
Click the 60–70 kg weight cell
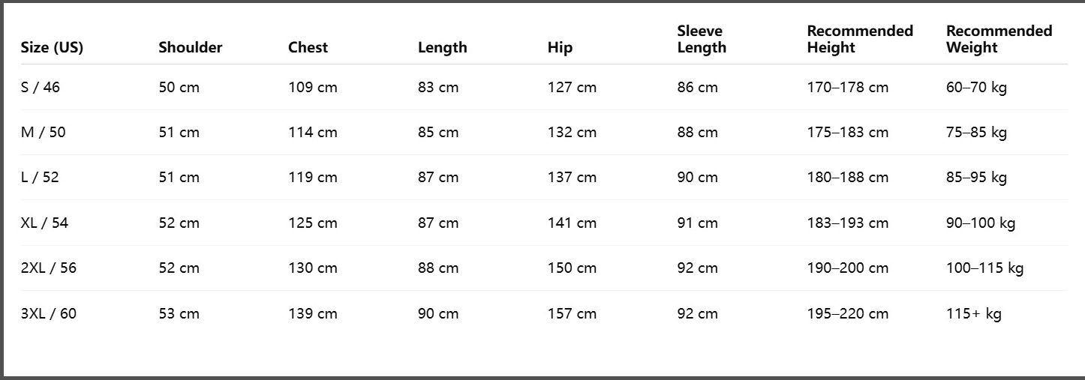click(976, 87)
